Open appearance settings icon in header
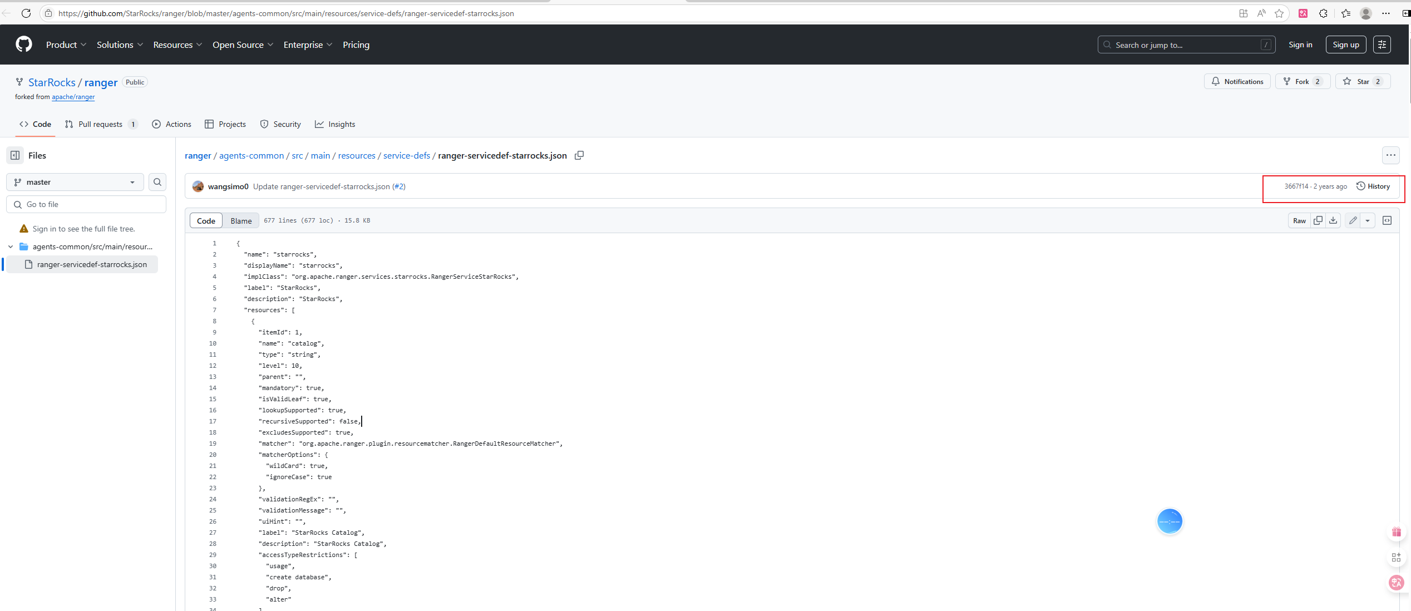This screenshot has width=1411, height=611. [x=1382, y=45]
